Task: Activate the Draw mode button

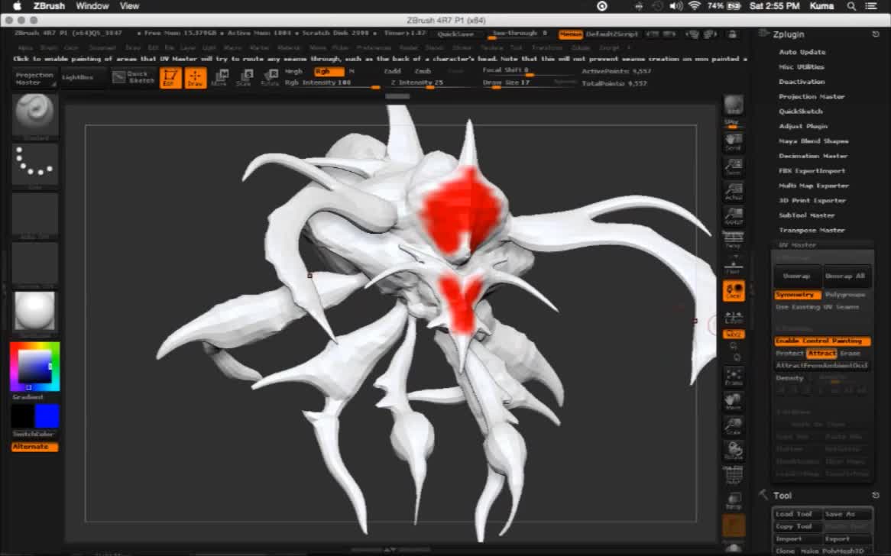Action: 196,78
